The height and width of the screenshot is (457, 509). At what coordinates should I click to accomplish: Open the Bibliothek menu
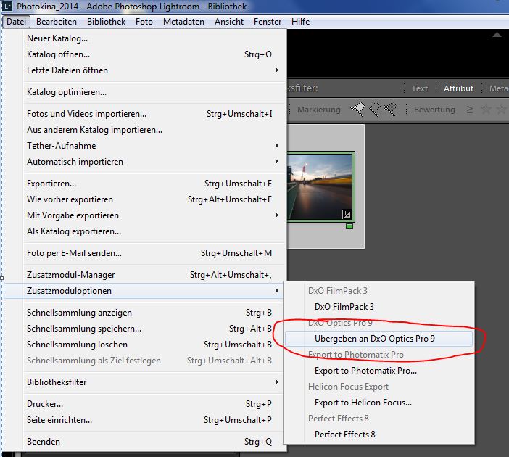pyautogui.click(x=106, y=22)
